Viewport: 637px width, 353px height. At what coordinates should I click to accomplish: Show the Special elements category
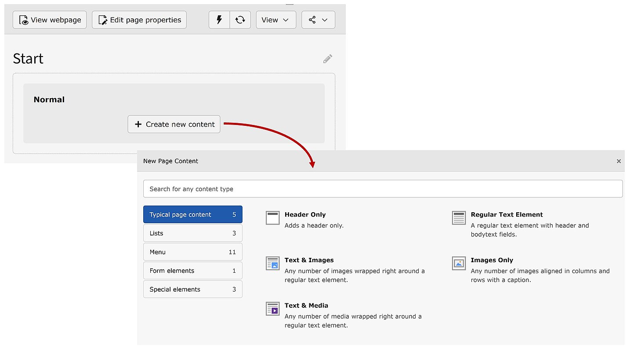pos(192,289)
